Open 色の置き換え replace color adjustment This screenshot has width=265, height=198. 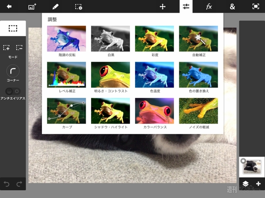point(198,77)
